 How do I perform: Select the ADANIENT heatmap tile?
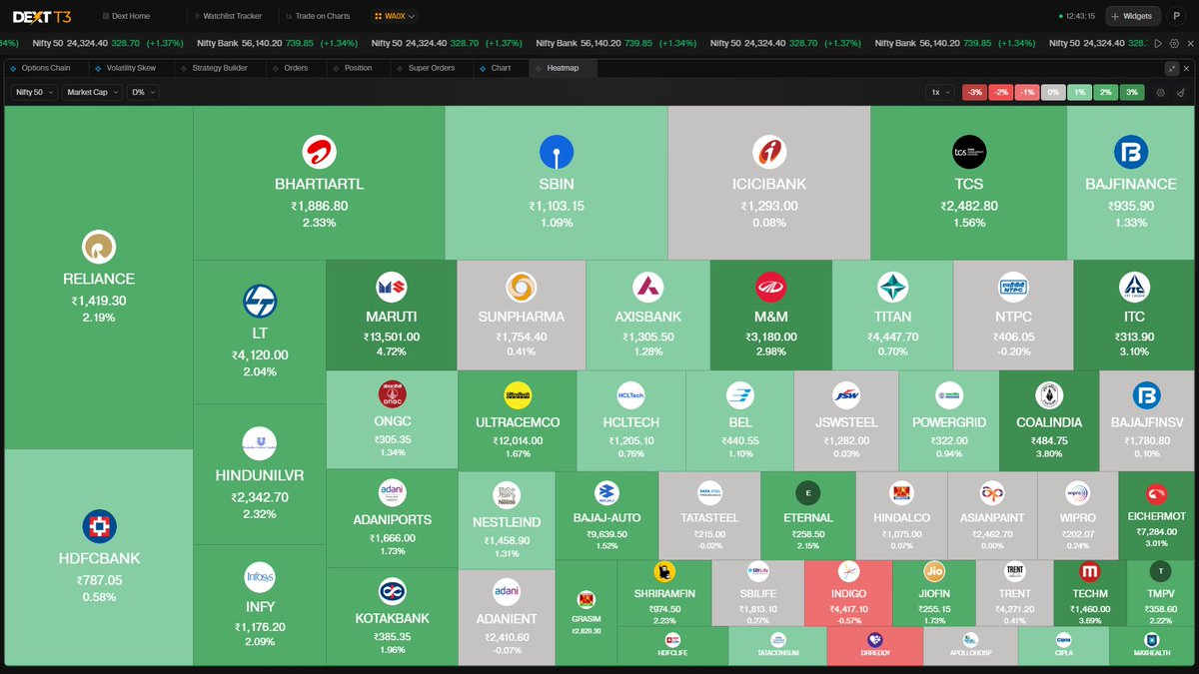pyautogui.click(x=506, y=617)
